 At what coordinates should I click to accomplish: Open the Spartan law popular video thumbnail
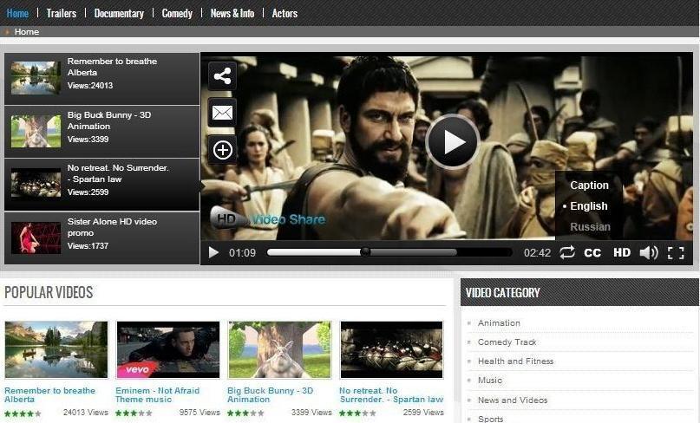point(391,349)
